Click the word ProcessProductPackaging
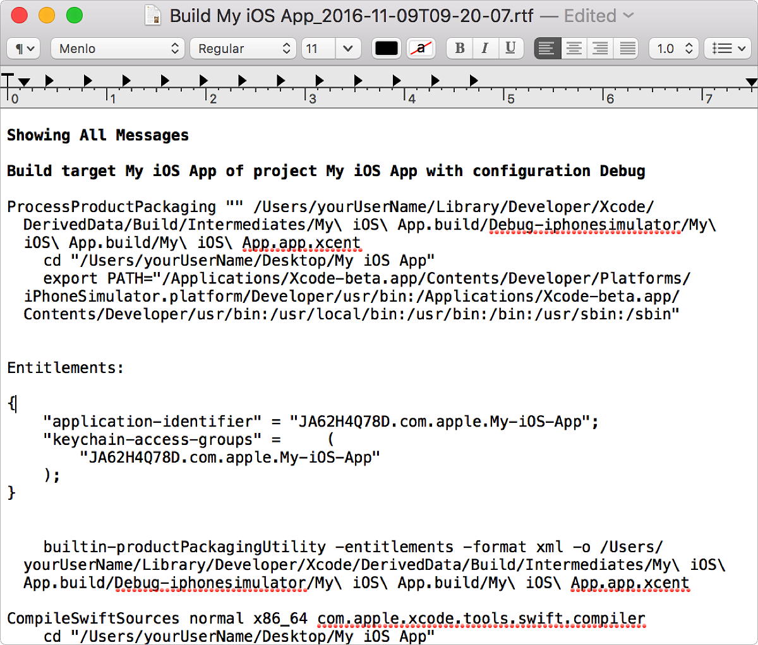 pyautogui.click(x=112, y=207)
